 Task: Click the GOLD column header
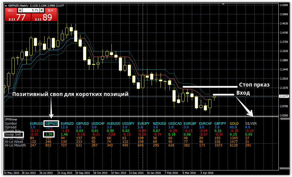(234, 123)
